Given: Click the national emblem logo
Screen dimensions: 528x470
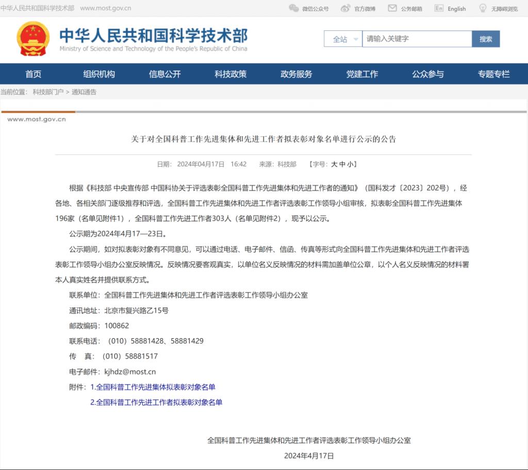Looking at the screenshot, I should coord(34,39).
